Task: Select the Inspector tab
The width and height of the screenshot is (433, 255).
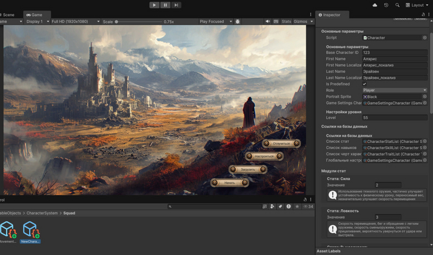Action: (x=331, y=14)
